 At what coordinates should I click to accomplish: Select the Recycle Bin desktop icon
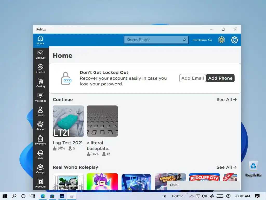point(253,169)
